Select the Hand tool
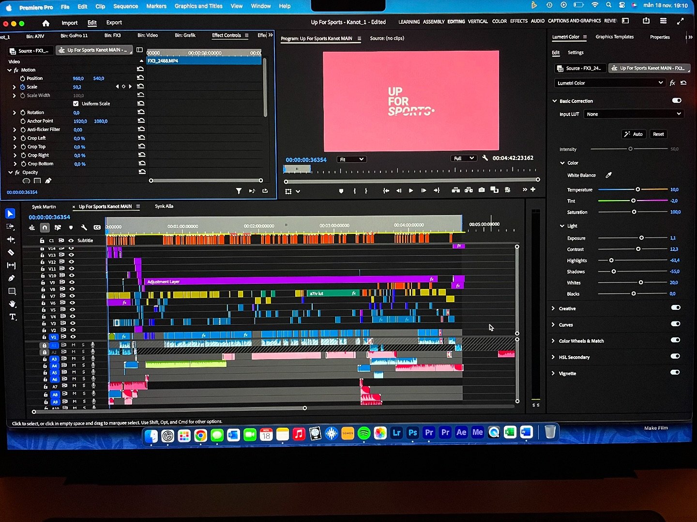Image resolution: width=697 pixels, height=522 pixels. [x=13, y=304]
